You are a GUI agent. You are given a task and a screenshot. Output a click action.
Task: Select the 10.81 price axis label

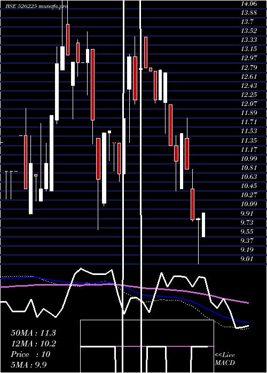coord(249,168)
